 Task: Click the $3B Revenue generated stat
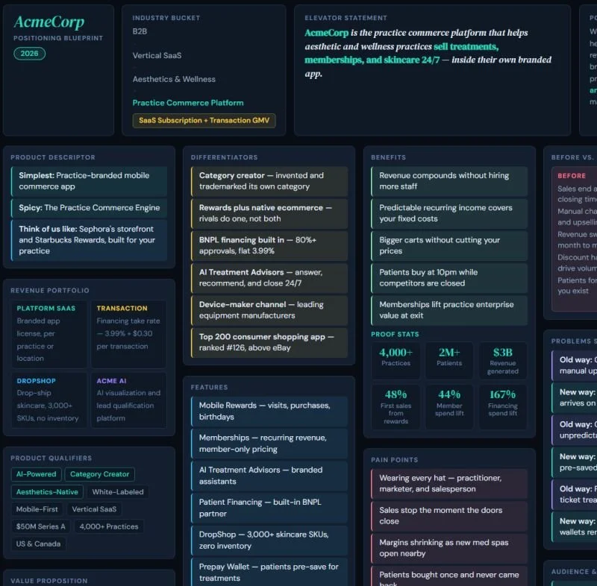(x=503, y=361)
